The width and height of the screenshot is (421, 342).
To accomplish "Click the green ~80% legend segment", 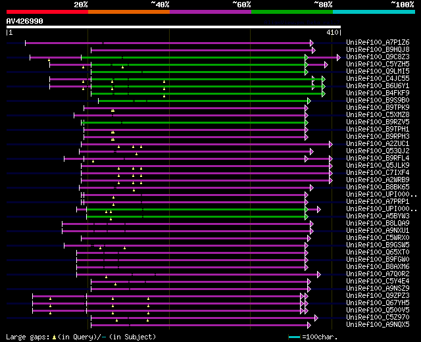I will tap(292, 12).
